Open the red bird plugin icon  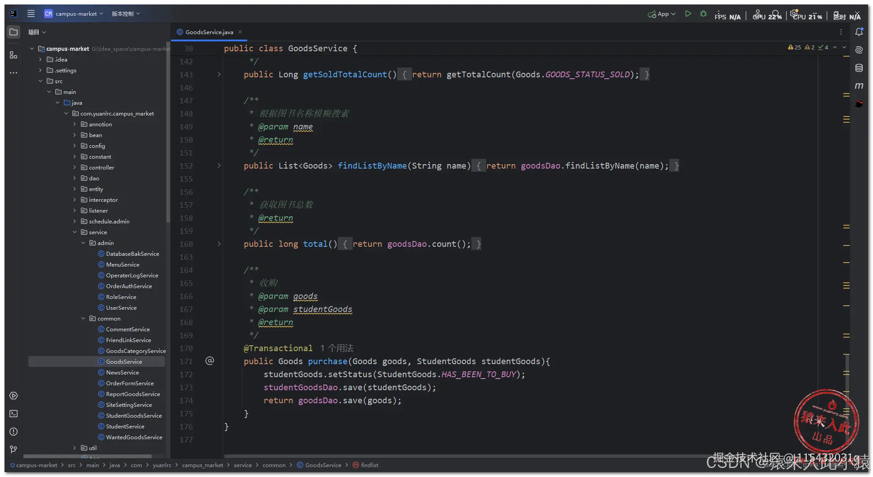(859, 104)
